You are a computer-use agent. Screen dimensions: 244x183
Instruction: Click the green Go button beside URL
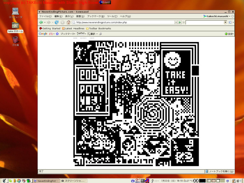(x=180, y=22)
